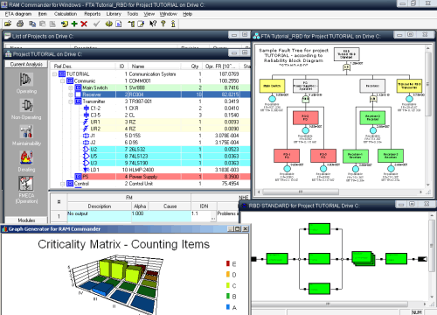Click the info figure toolbar icon
The height and width of the screenshot is (315, 437).
(173, 24)
